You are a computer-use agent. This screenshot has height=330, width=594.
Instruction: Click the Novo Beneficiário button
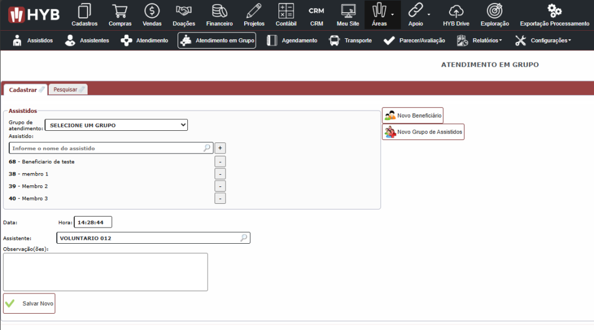[412, 115]
